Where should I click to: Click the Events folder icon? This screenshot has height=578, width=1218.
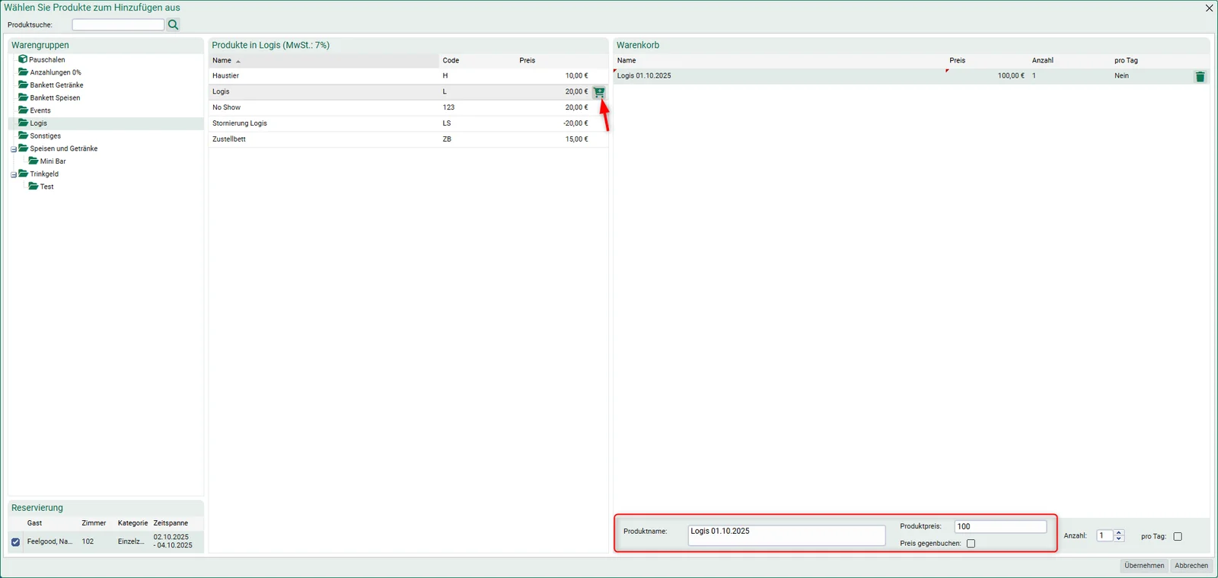tap(23, 110)
